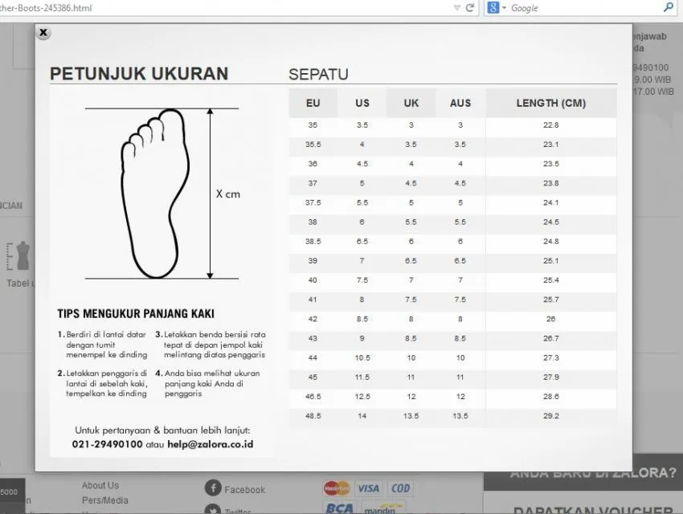
Task: Select EU size 39 cell
Action: (x=313, y=261)
